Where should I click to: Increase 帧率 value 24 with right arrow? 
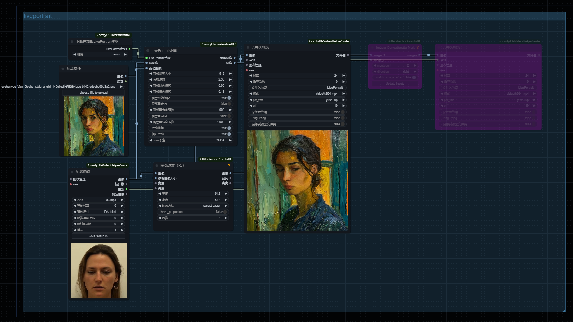pos(344,76)
